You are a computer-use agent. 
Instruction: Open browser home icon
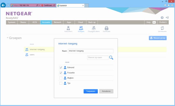pyautogui.click(x=165, y=5)
